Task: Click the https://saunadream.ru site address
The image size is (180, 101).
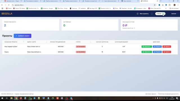Action: click(34, 52)
